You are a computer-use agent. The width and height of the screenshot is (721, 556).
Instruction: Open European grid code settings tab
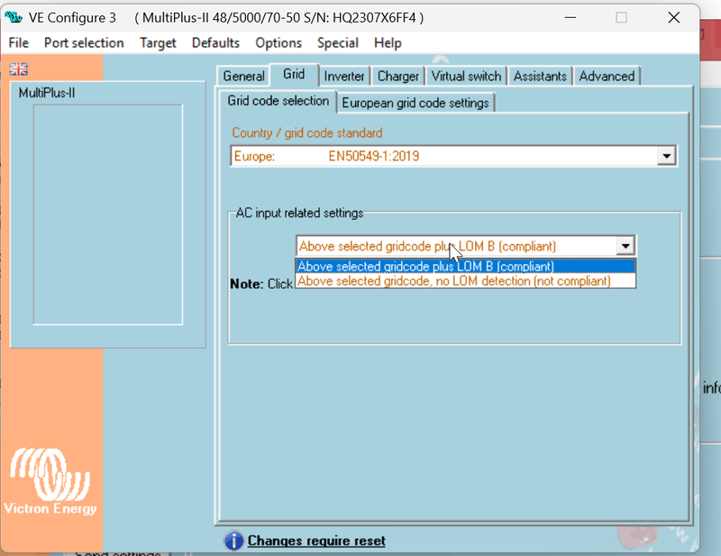pos(415,102)
